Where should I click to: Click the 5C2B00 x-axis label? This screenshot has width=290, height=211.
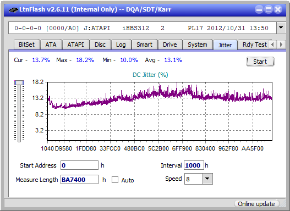(x=158, y=148)
